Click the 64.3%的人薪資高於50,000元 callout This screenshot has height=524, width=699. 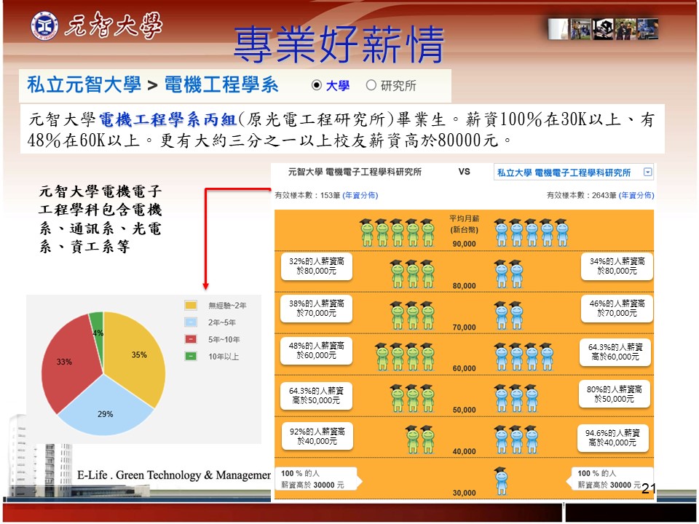click(x=317, y=396)
